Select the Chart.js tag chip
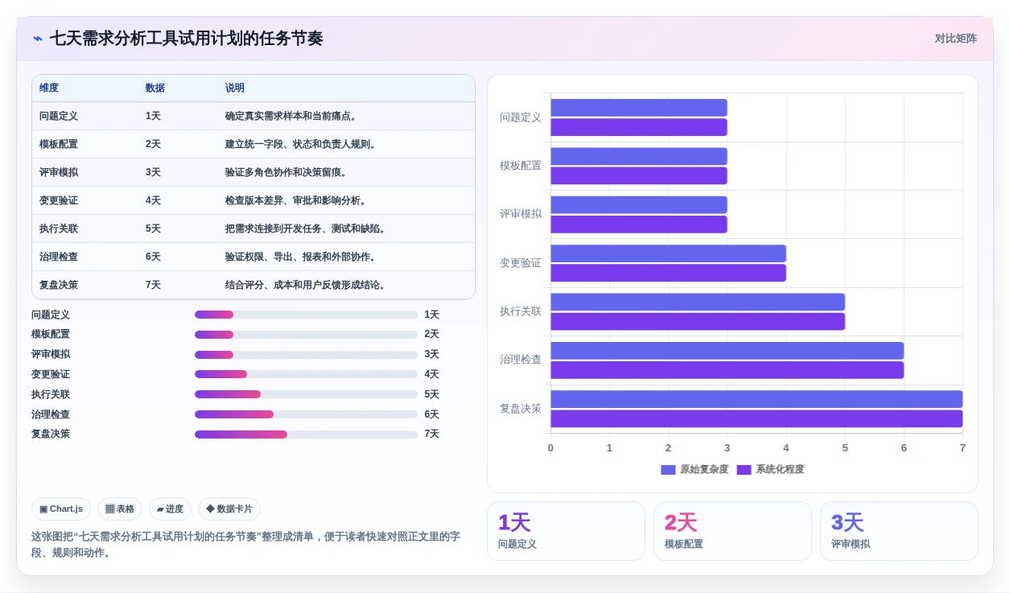Image resolution: width=1010 pixels, height=593 pixels. click(61, 509)
